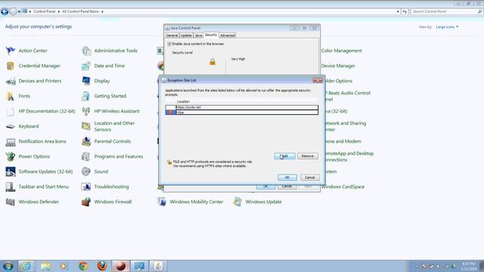Image resolution: width=484 pixels, height=272 pixels.
Task: Open Date and Time icon
Action: [86, 66]
